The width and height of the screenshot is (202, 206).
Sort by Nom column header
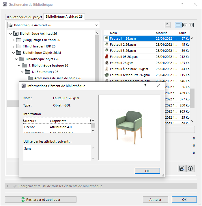coord(132,33)
